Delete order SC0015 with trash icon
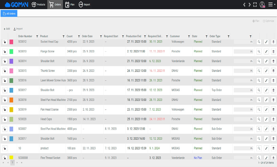The height and width of the screenshot is (167, 277). (x=273, y=71)
